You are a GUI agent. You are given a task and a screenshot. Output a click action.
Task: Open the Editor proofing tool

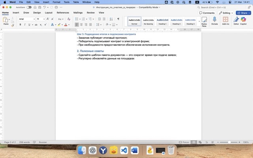pyautogui.click(x=236, y=21)
